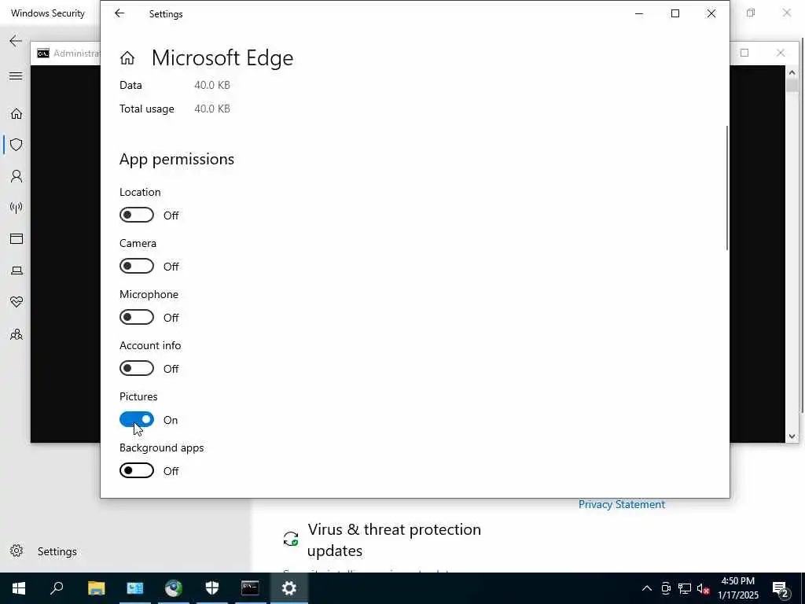Open Firewall & network protection icon
The width and height of the screenshot is (805, 604).
point(17,208)
